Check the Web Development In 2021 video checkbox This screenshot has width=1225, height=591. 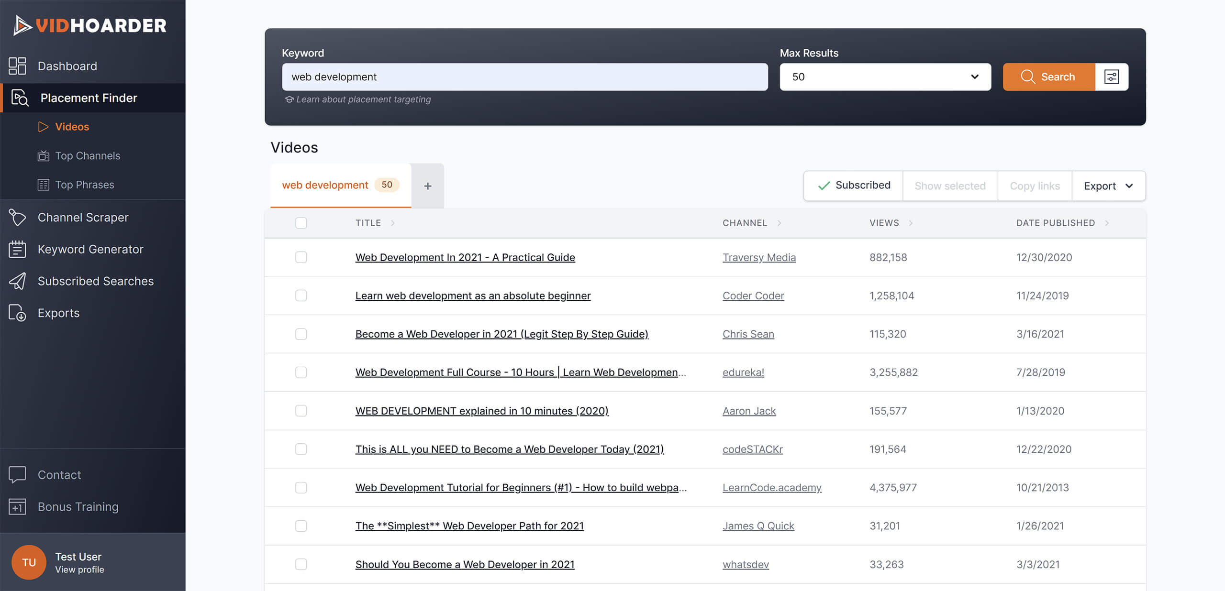click(301, 257)
